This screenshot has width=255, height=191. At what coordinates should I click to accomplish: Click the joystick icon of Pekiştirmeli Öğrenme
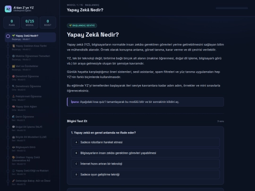(x=14, y=96)
